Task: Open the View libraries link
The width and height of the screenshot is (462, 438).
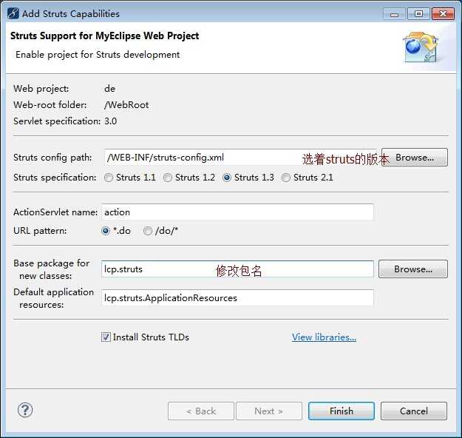Action: coord(324,337)
